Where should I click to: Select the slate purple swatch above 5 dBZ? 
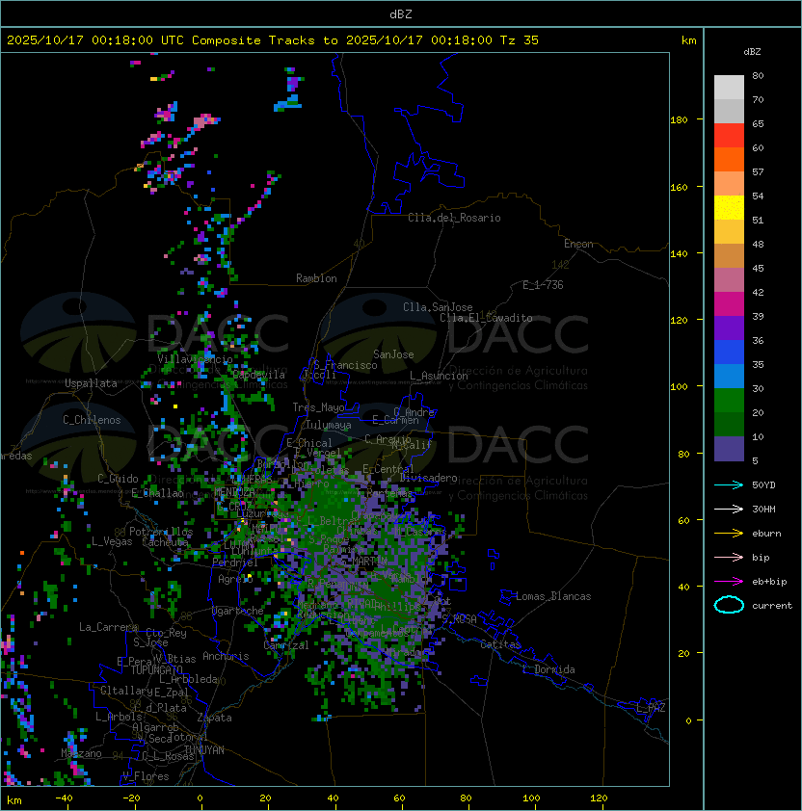(729, 449)
